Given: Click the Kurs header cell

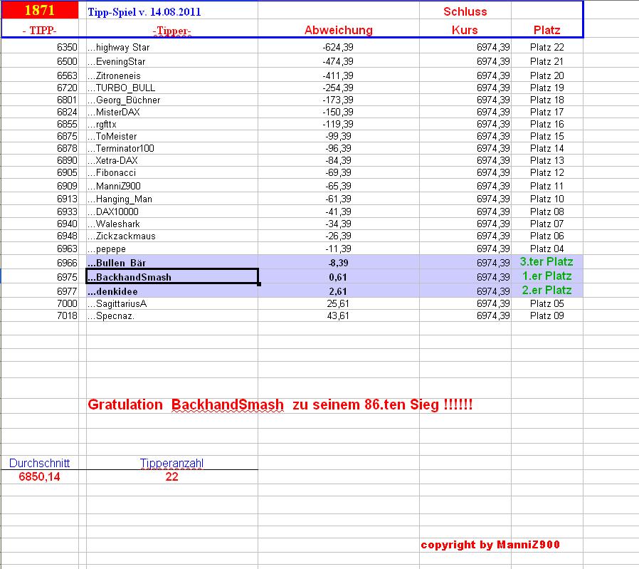Looking at the screenshot, I should [465, 30].
